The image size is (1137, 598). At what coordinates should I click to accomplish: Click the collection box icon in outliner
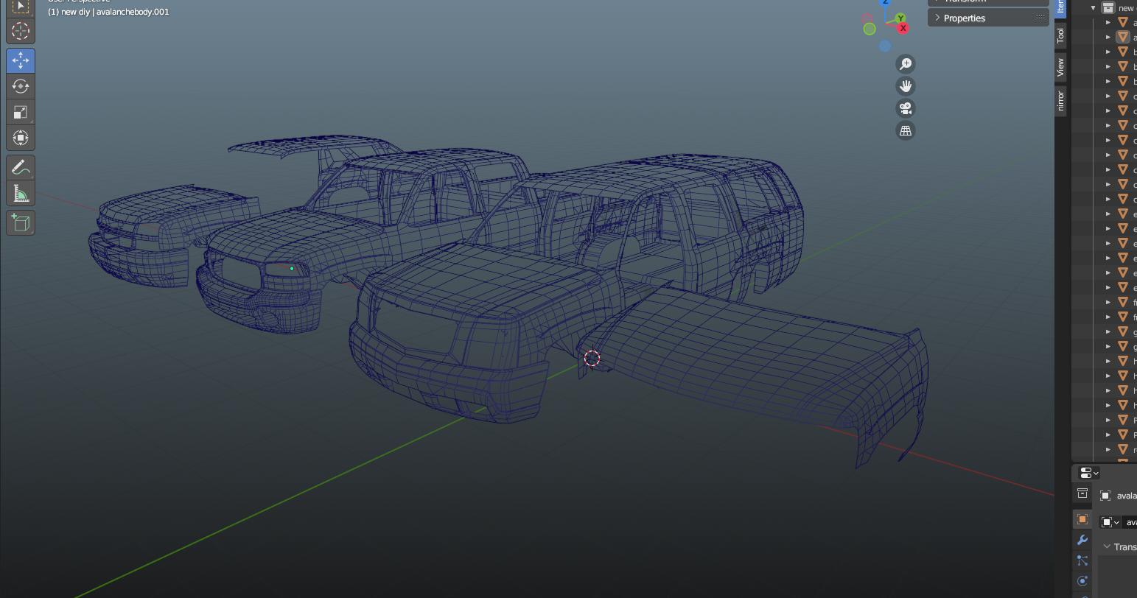coord(1108,8)
